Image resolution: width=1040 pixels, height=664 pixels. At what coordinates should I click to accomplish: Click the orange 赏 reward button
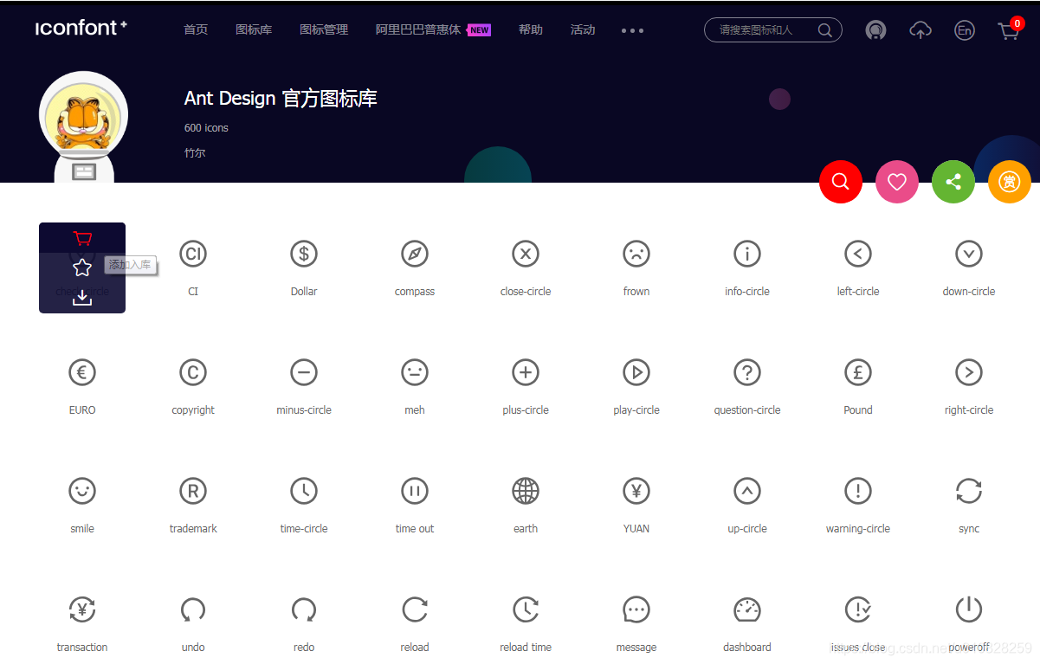tap(1010, 182)
